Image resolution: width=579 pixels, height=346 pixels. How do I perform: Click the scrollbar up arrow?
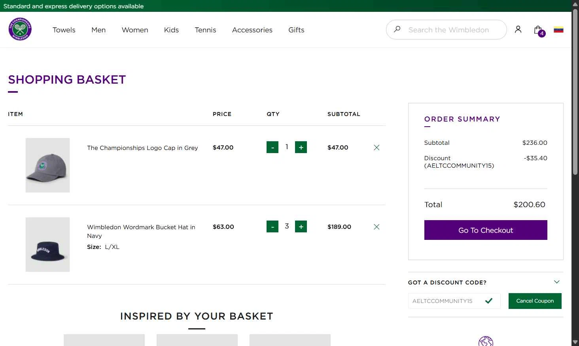575,4
